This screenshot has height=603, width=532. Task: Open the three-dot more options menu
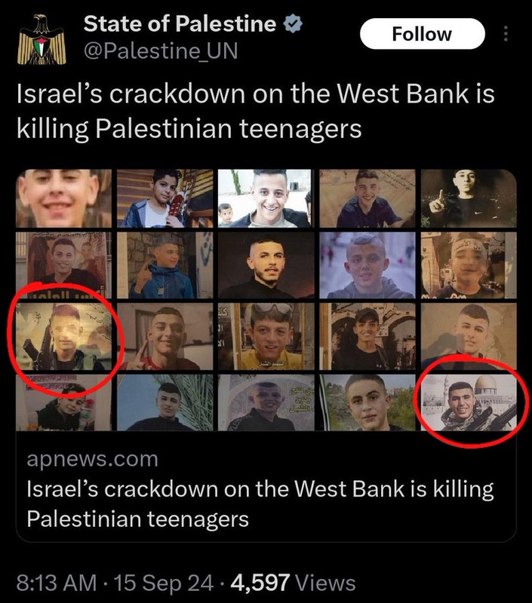tap(506, 34)
